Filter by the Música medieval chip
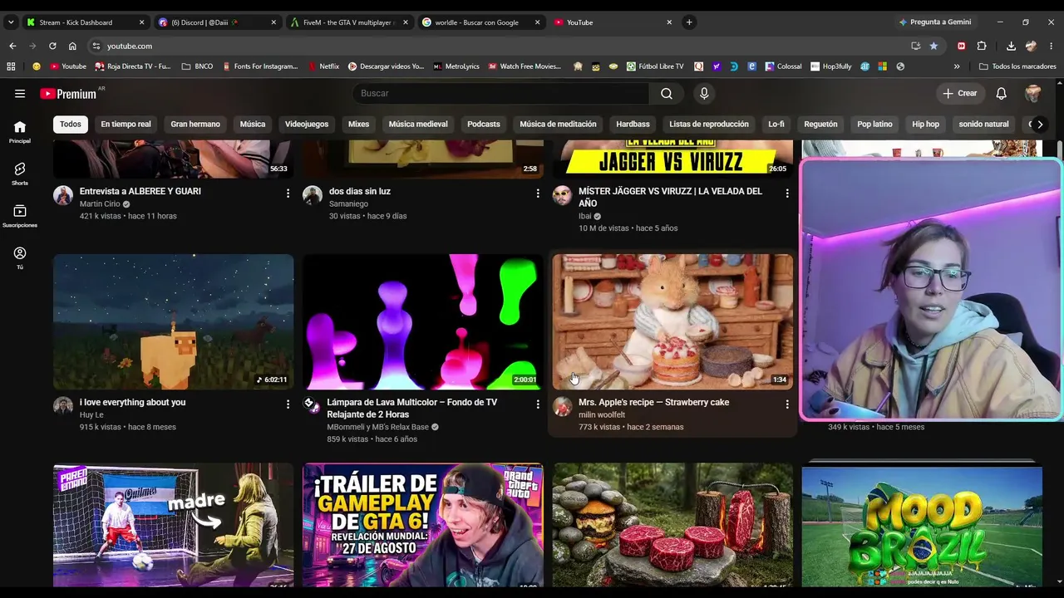1064x598 pixels. [418, 125]
